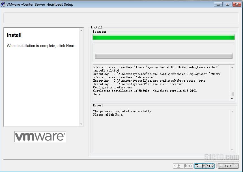
Task: Click 'The process completed successfully.' report text
Action: pos(122,111)
